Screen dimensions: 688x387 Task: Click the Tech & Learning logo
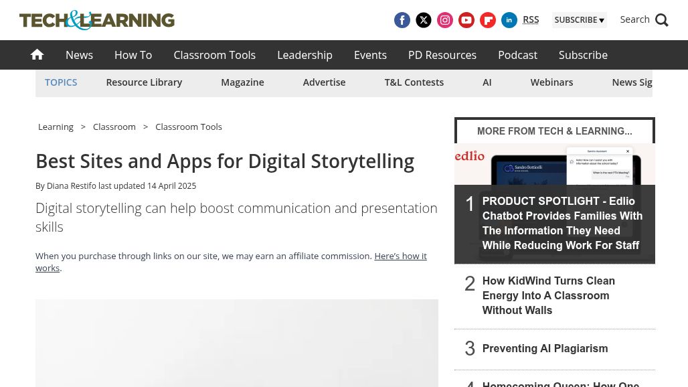(x=97, y=20)
